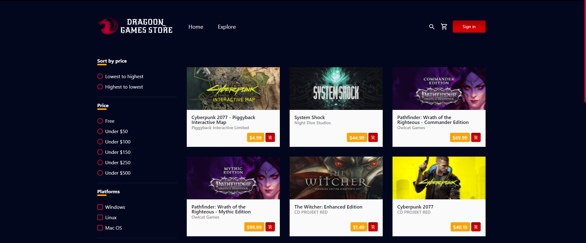
Task: Click CD PROJEKT RED under Cyberpunk 2077
Action: [x=414, y=212]
